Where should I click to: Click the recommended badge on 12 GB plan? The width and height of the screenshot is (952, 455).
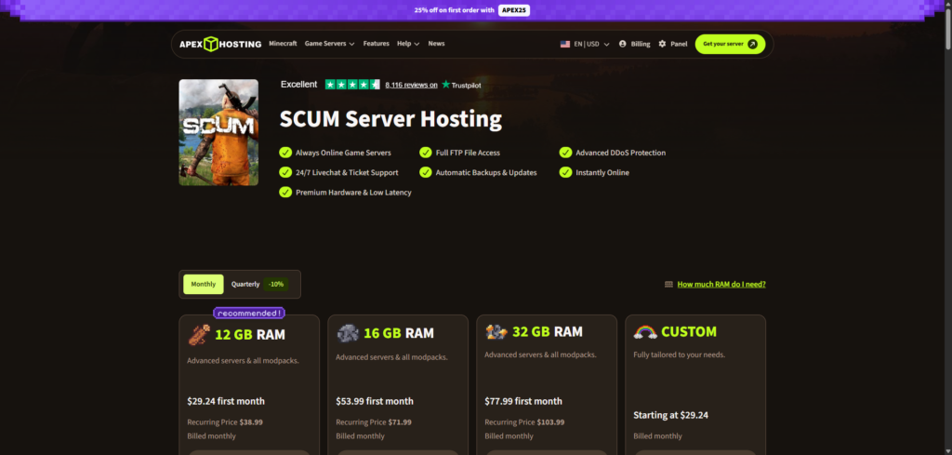[x=249, y=314]
